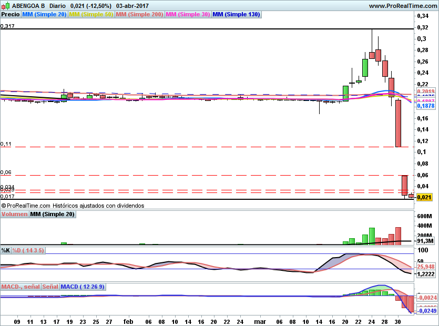Click the 25,948 %D value tag
The width and height of the screenshot is (439, 326).
pos(426,267)
